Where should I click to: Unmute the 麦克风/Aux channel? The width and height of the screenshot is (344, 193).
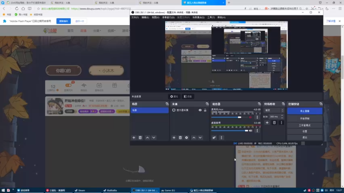251,117
